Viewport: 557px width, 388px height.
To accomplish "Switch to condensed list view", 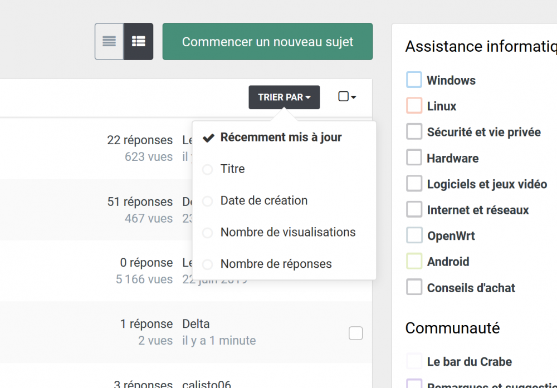I will (109, 41).
